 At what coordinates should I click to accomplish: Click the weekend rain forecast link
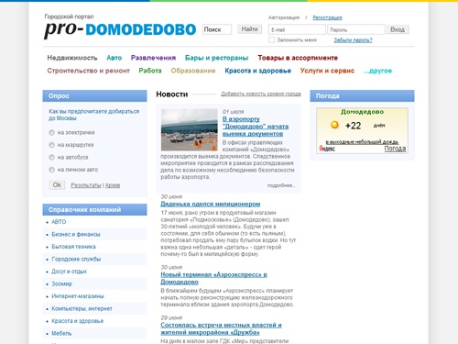pyautogui.click(x=362, y=142)
